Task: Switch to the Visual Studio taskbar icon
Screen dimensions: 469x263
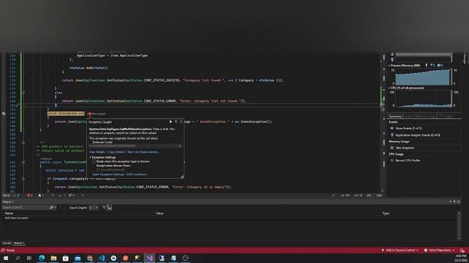Action: pyautogui.click(x=149, y=258)
